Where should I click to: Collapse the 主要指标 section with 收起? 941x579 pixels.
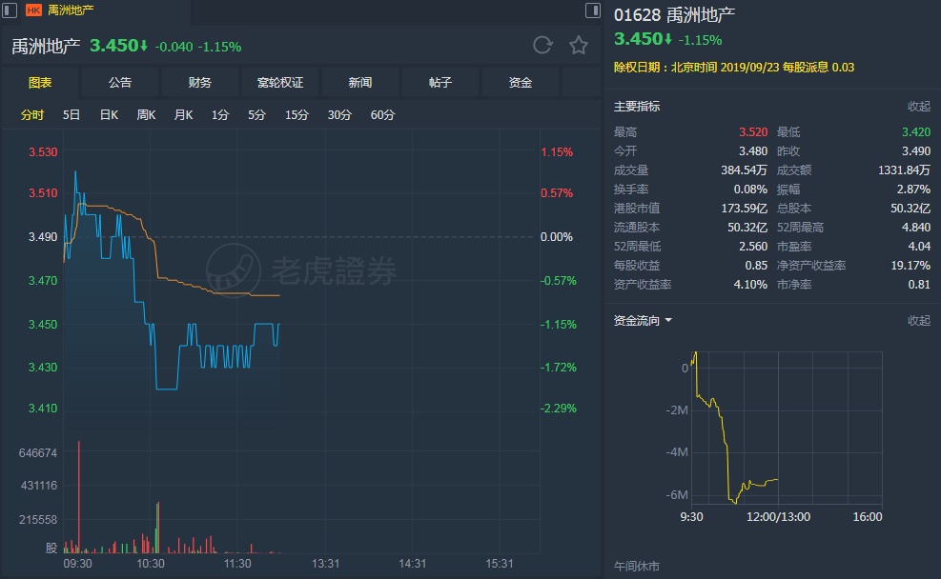click(x=918, y=107)
